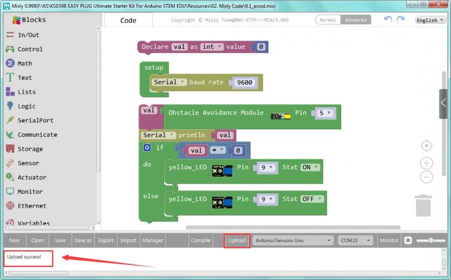Click the Upload button
The image size is (451, 280).
point(237,240)
